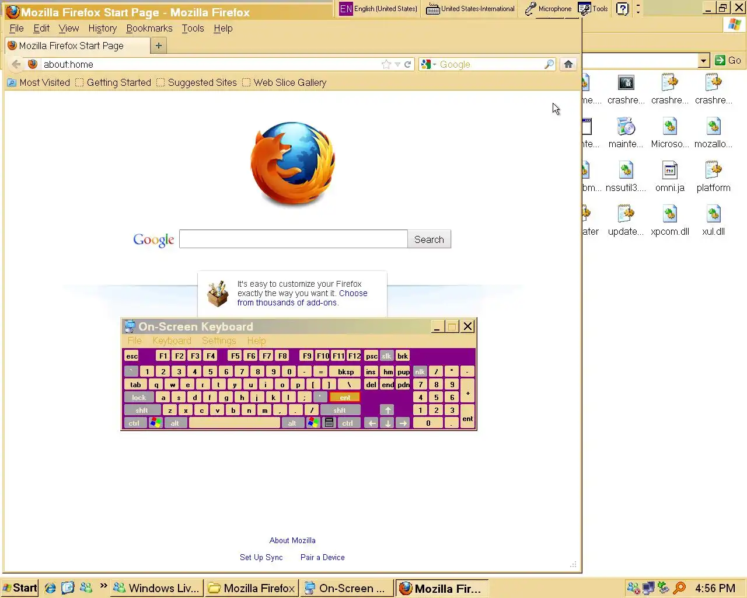Click the bksp key on On-Screen Keyboard

345,371
